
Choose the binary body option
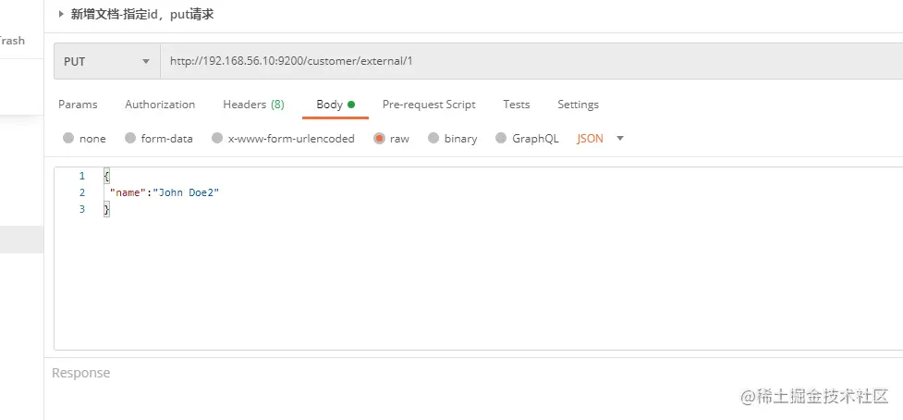click(453, 138)
